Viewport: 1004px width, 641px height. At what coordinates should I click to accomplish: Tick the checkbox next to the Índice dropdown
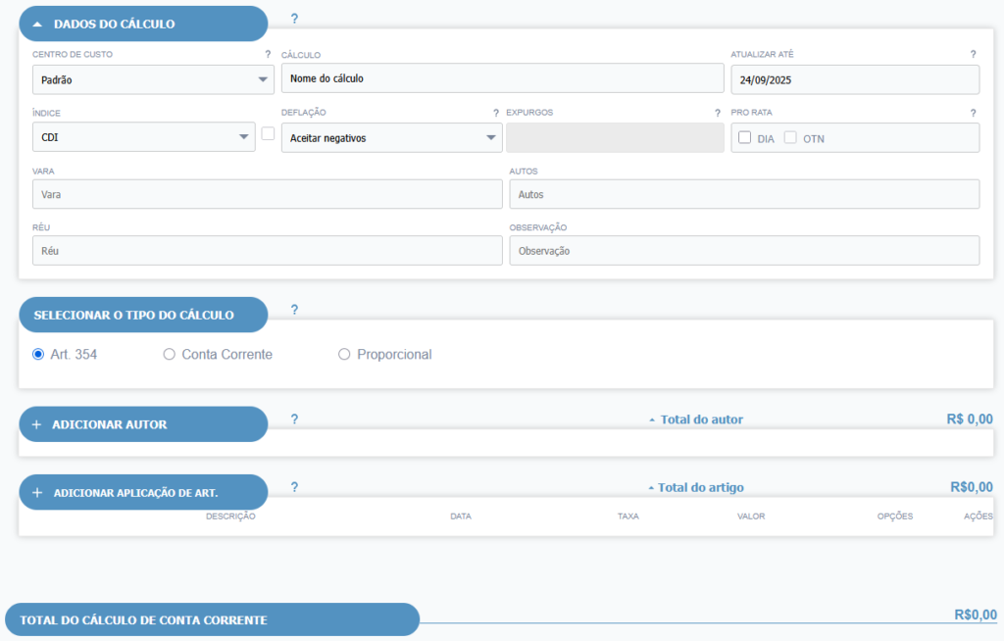click(x=268, y=134)
